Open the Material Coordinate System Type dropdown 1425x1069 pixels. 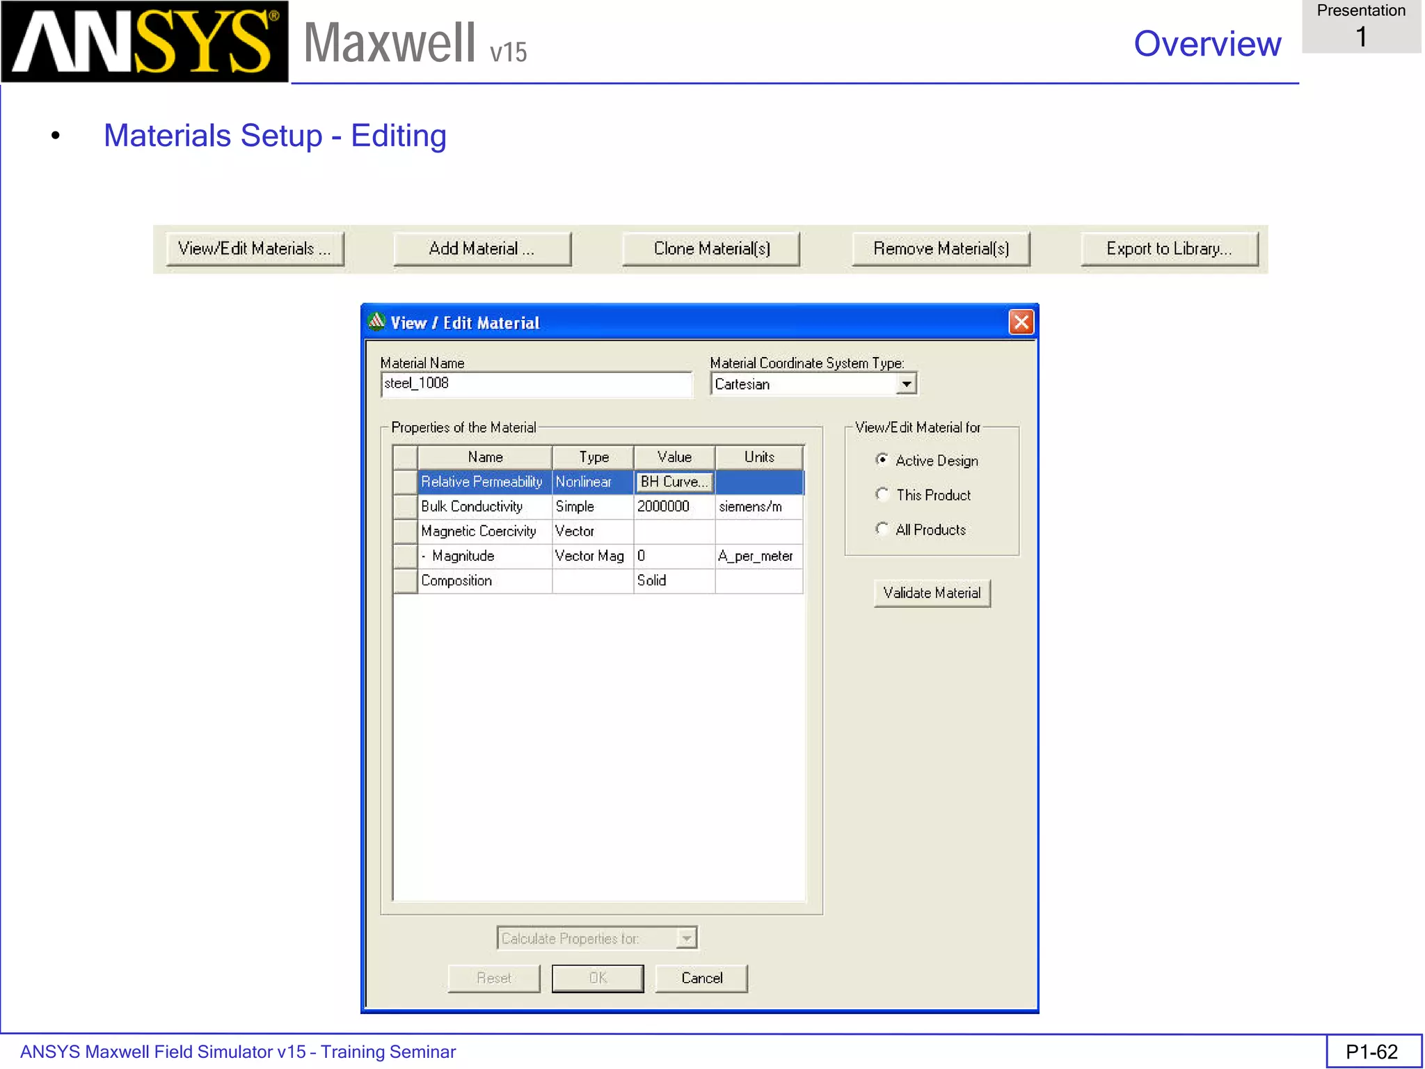905,384
